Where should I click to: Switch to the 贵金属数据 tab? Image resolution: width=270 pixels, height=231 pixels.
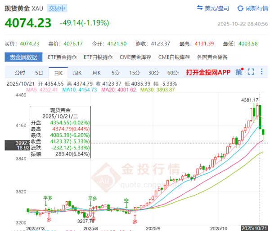(24, 57)
